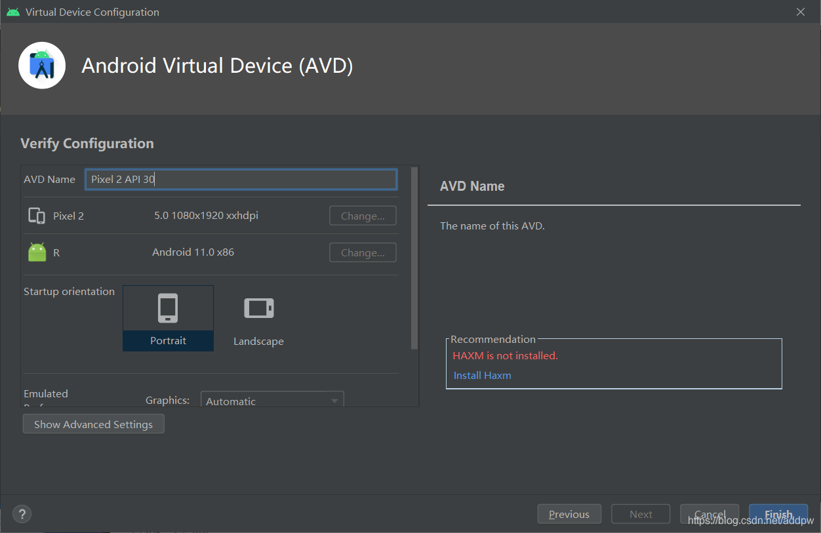This screenshot has width=821, height=533.
Task: Click the 'Startup orientation' label
Action: click(x=69, y=291)
